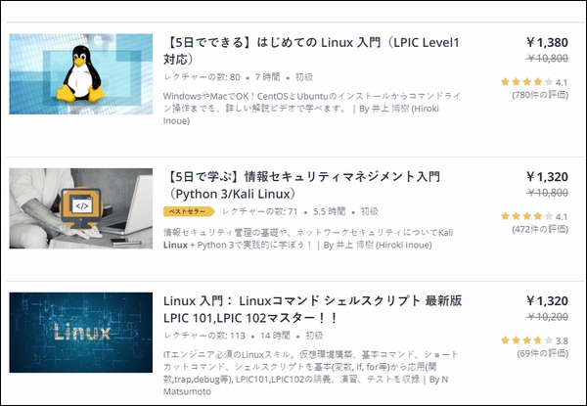
Task: Open course title 【5日で学ぶ】情報セキュリティマネジメント入門
Action: coord(301,185)
